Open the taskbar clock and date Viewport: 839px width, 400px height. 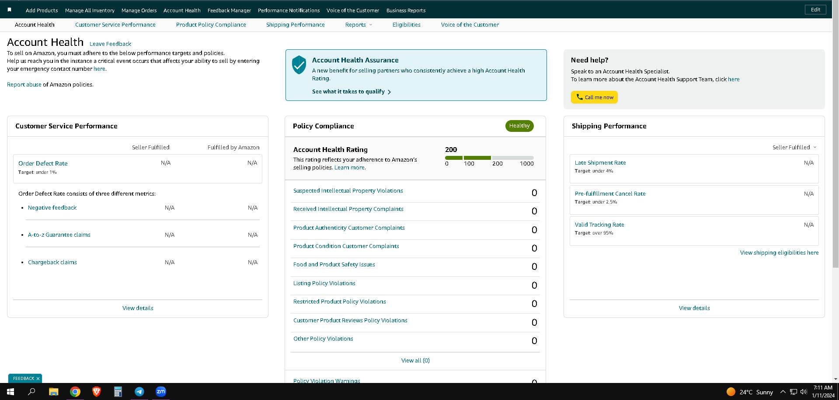pyautogui.click(x=823, y=392)
